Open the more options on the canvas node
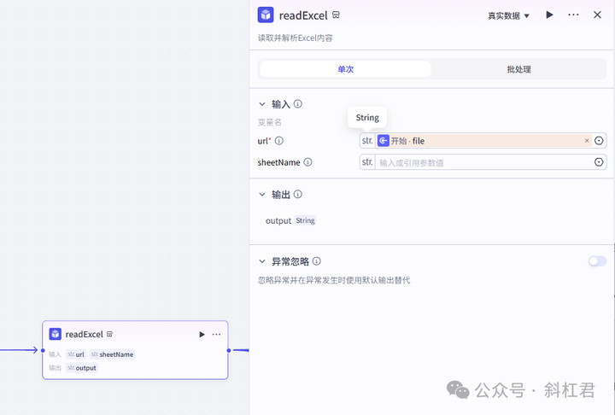The image size is (615, 415). point(216,335)
